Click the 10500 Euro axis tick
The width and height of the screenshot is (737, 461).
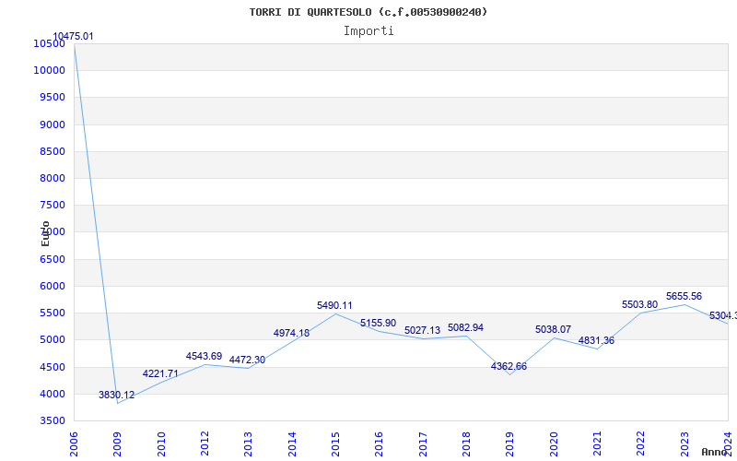point(50,43)
